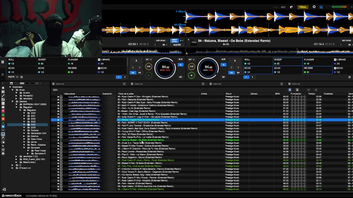This screenshot has height=198, width=353.
Task: Click loop halve arrow on deck 1
Action: click(x=133, y=67)
